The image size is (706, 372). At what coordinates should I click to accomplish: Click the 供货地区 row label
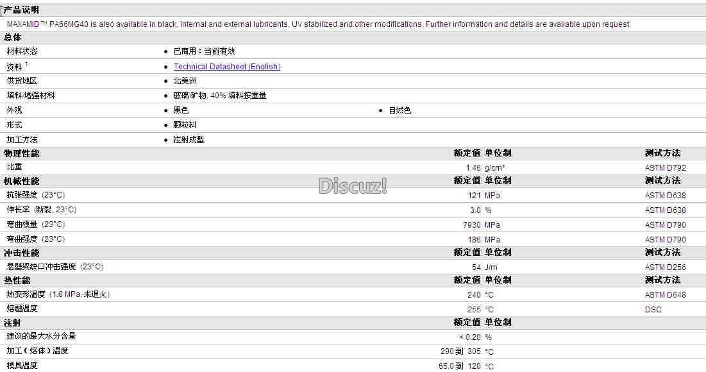pos(22,81)
